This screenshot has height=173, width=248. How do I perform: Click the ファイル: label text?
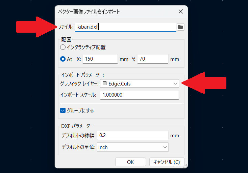(66, 27)
